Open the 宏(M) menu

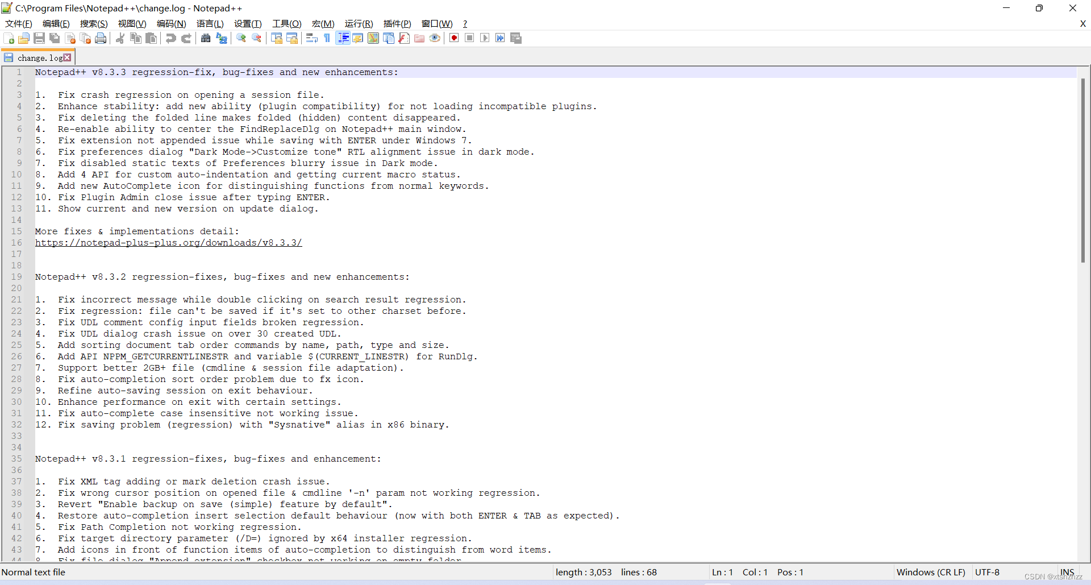[323, 23]
